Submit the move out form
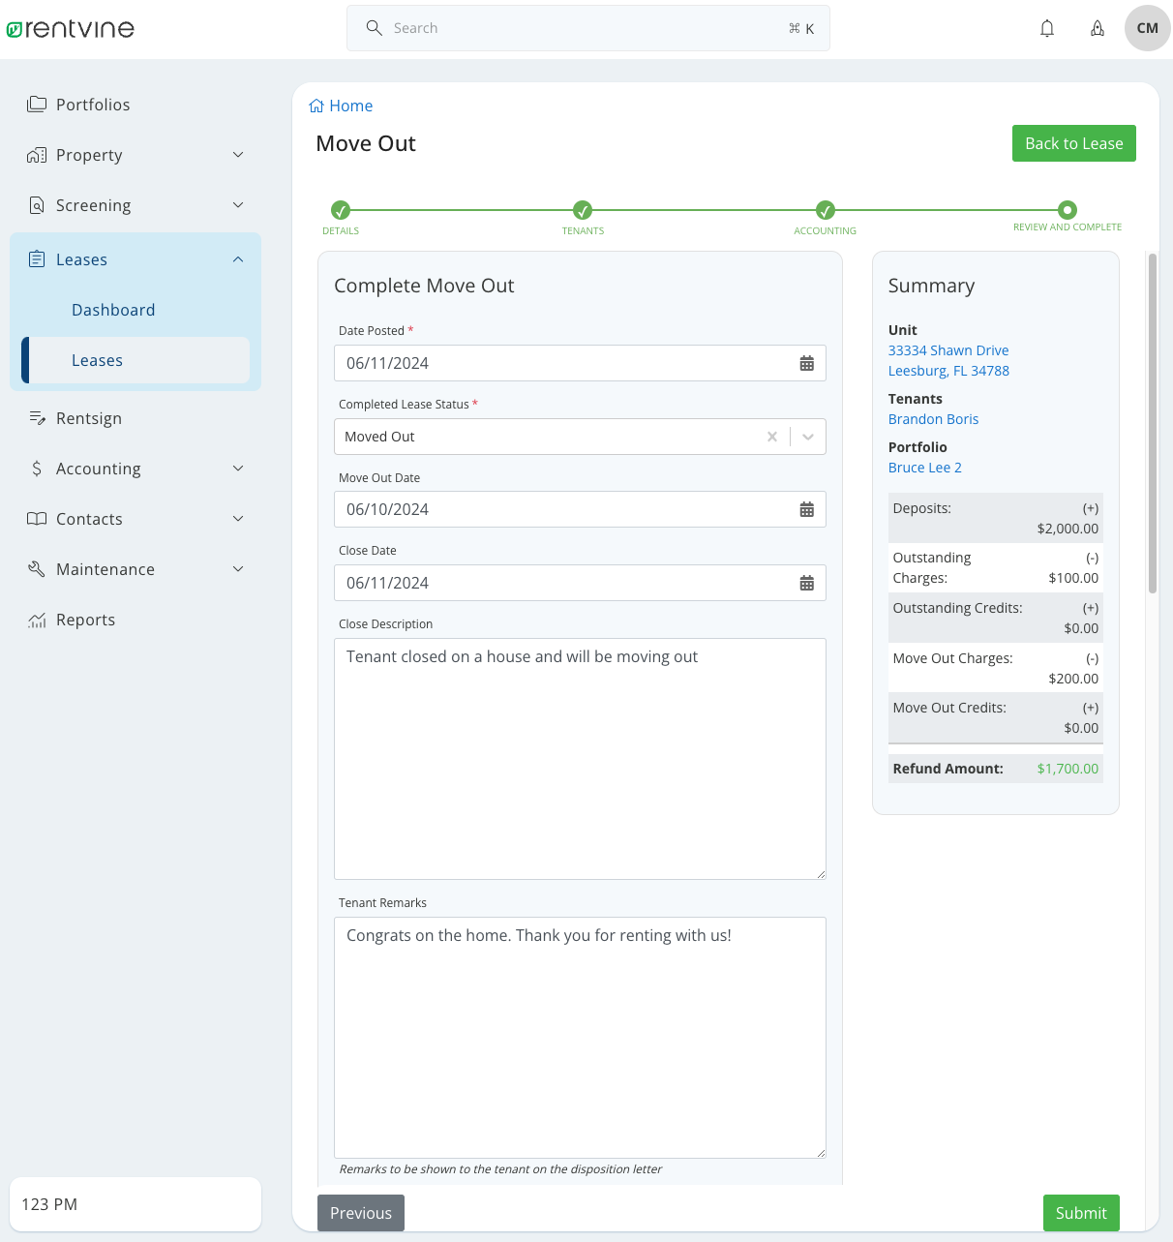Screen dimensions: 1173x1242 pos(1080,1213)
